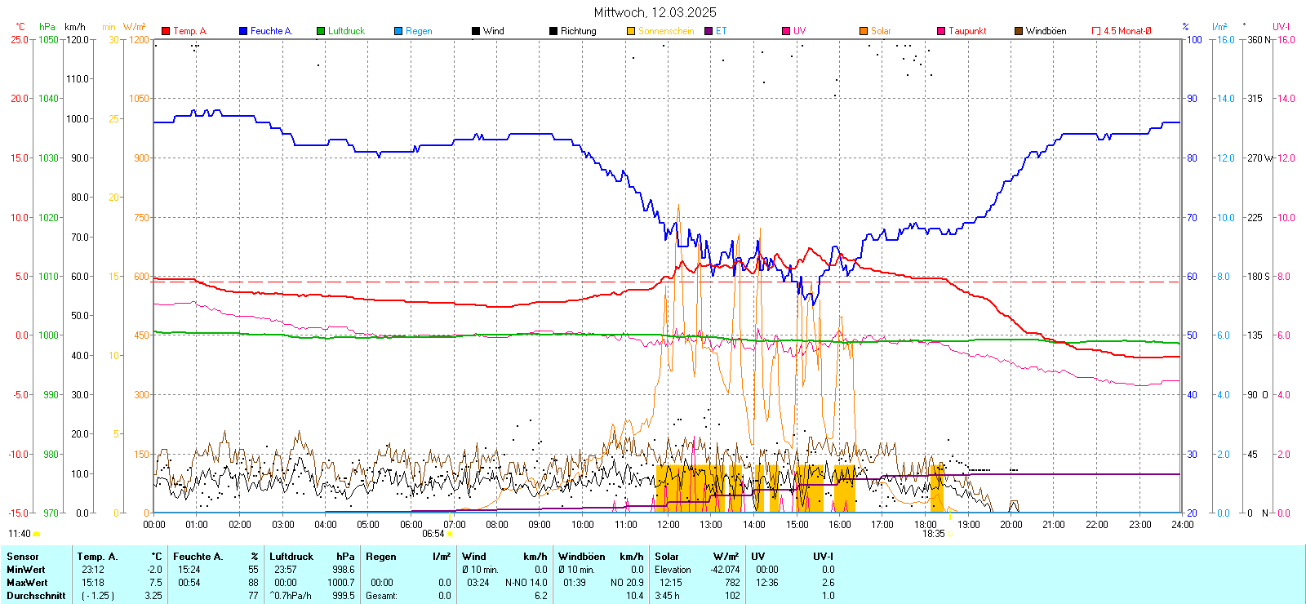Image resolution: width=1306 pixels, height=604 pixels.
Task: Click the sun icon beside 11:40
Action: coord(37,534)
